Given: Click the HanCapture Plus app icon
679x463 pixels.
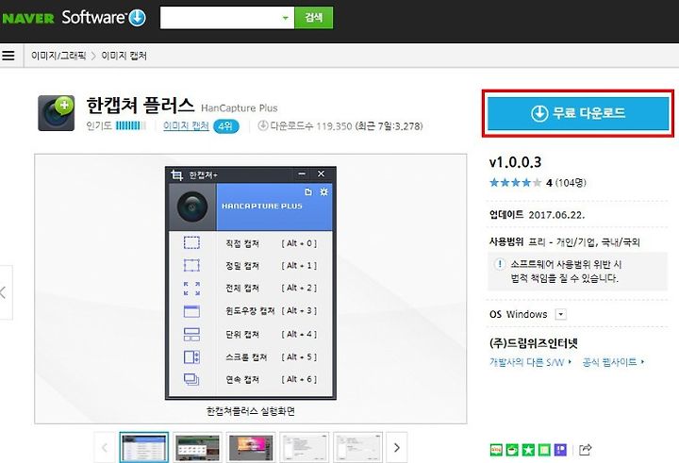Looking at the screenshot, I should pyautogui.click(x=57, y=113).
